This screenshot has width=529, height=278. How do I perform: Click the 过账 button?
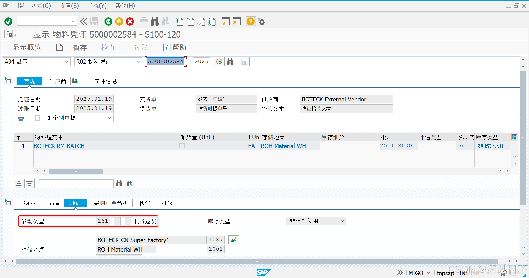pyautogui.click(x=141, y=47)
